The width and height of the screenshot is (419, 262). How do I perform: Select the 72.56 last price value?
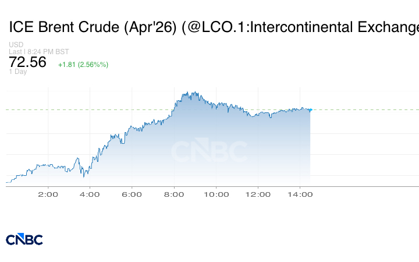tap(27, 62)
